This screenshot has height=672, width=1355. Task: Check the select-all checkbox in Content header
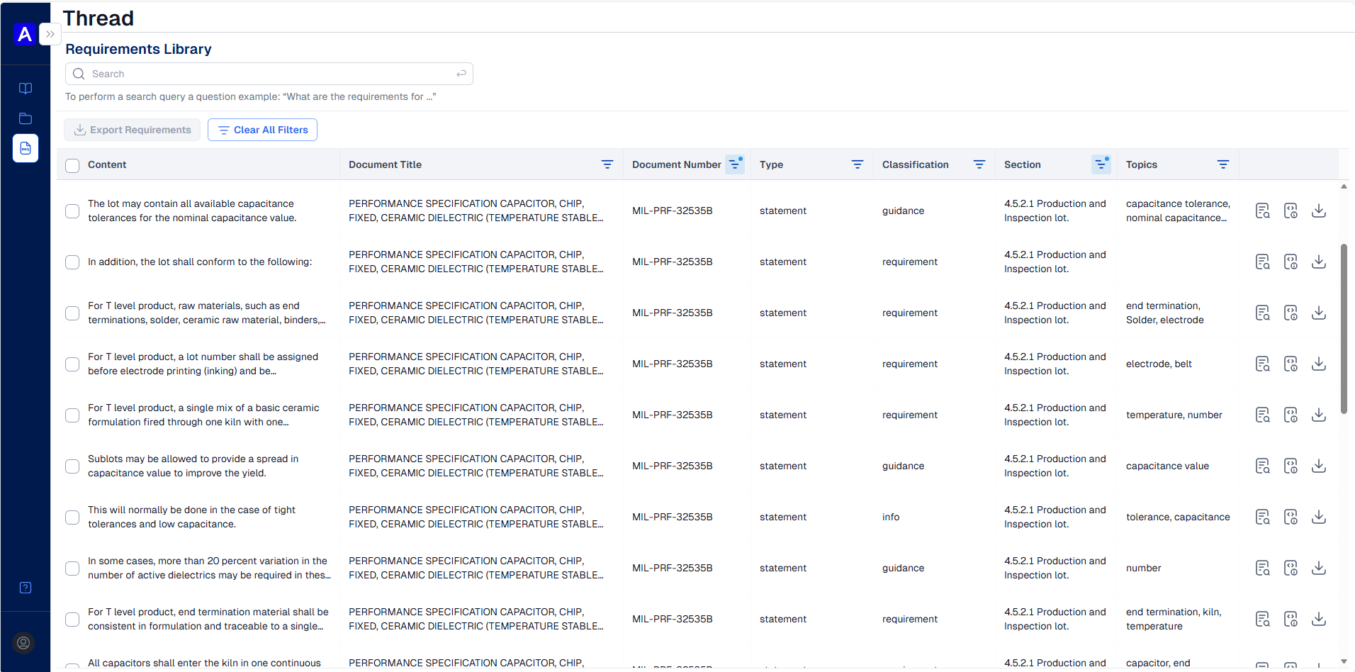point(72,165)
